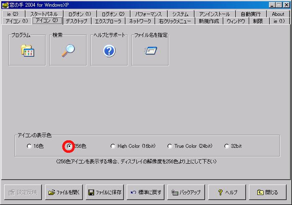
Task: Close the 窓の手 window
Action: point(287,5)
